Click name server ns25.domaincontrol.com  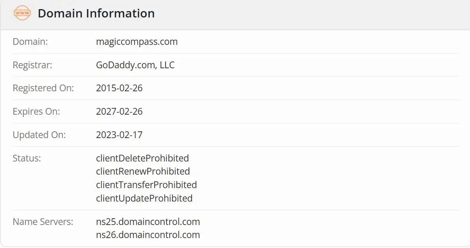pos(148,222)
